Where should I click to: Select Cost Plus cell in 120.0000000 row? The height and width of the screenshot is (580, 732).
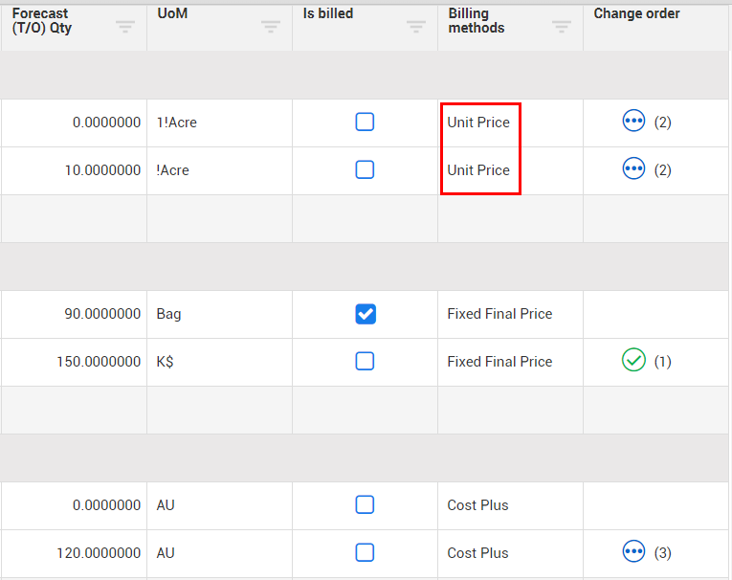click(477, 553)
